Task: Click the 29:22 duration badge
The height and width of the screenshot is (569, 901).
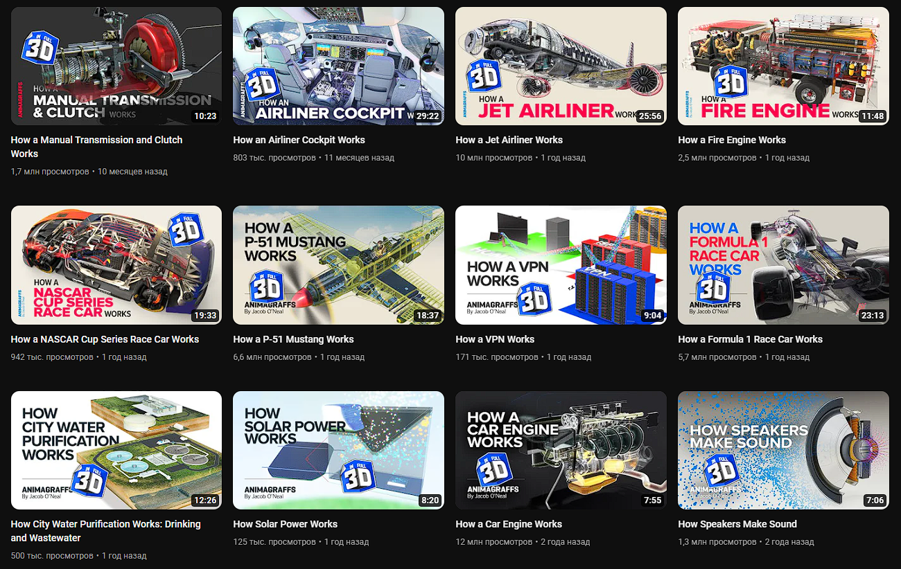Action: point(428,116)
